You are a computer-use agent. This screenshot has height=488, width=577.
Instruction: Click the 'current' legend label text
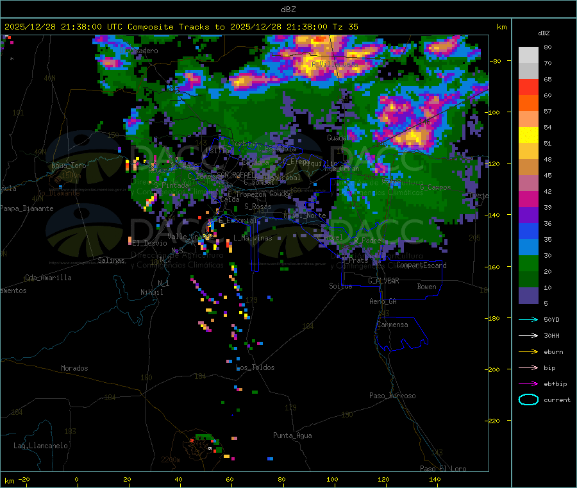pos(557,400)
